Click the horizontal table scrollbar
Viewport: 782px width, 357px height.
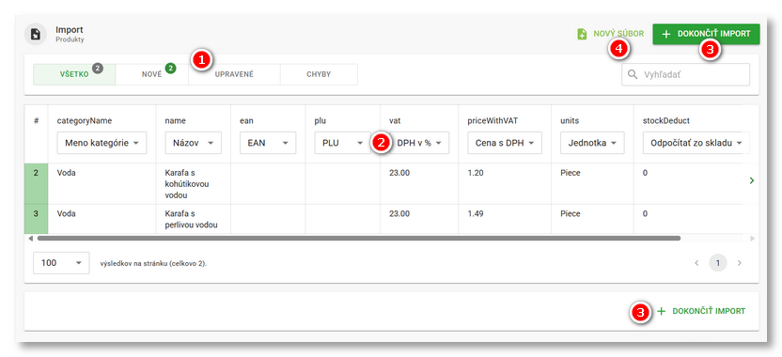coord(359,239)
